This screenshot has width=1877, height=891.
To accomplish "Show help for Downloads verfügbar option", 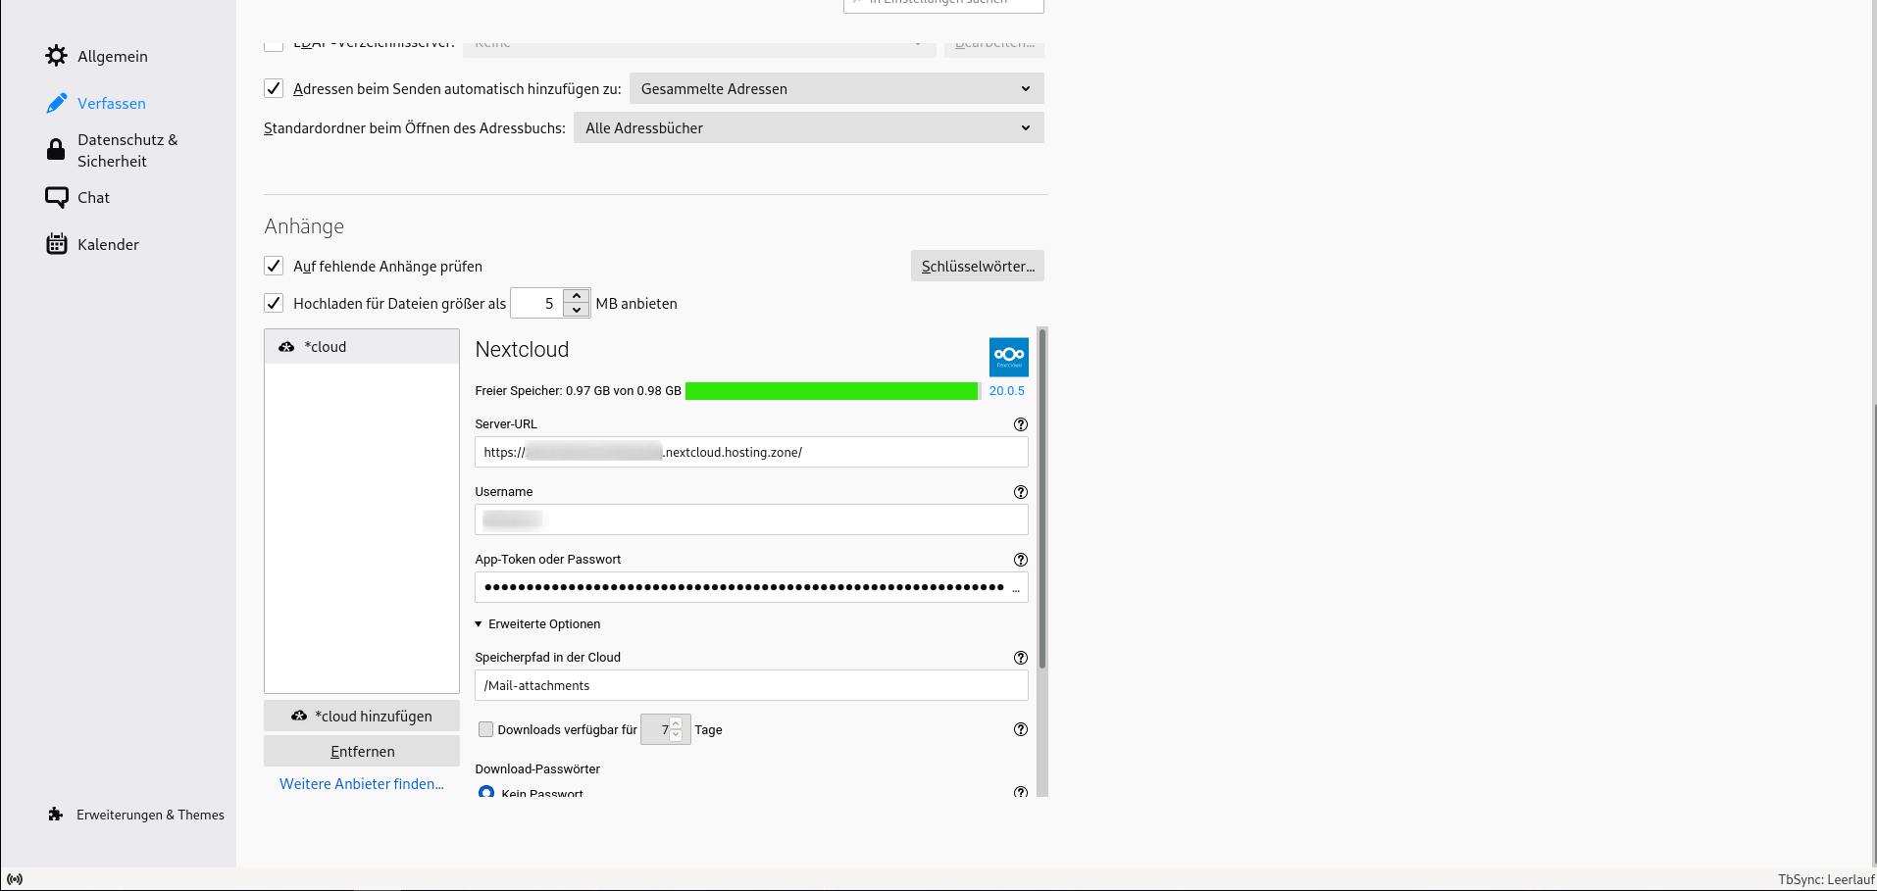I will (1021, 729).
